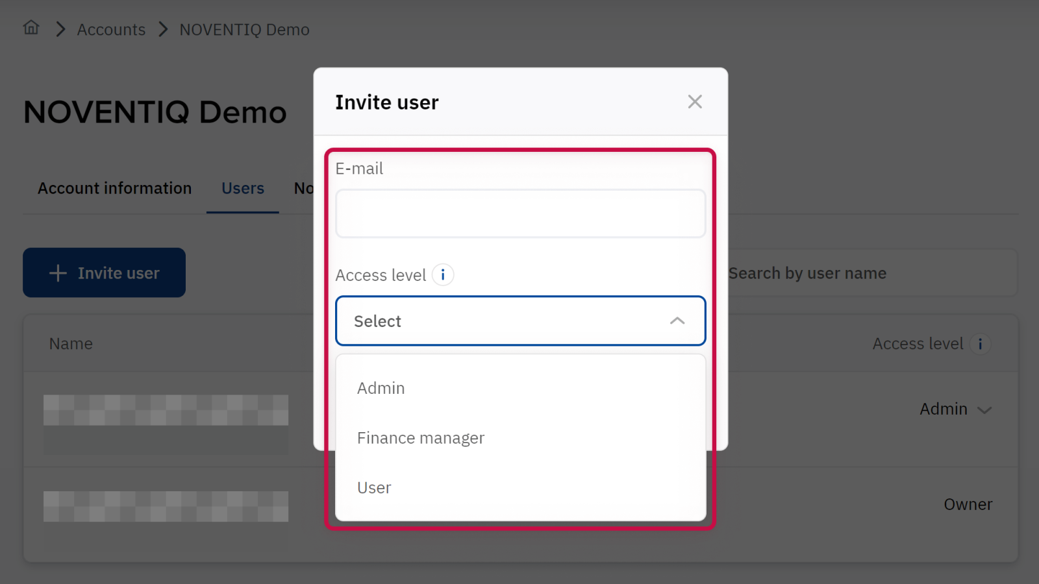
Task: Select the Users tab
Action: 243,188
